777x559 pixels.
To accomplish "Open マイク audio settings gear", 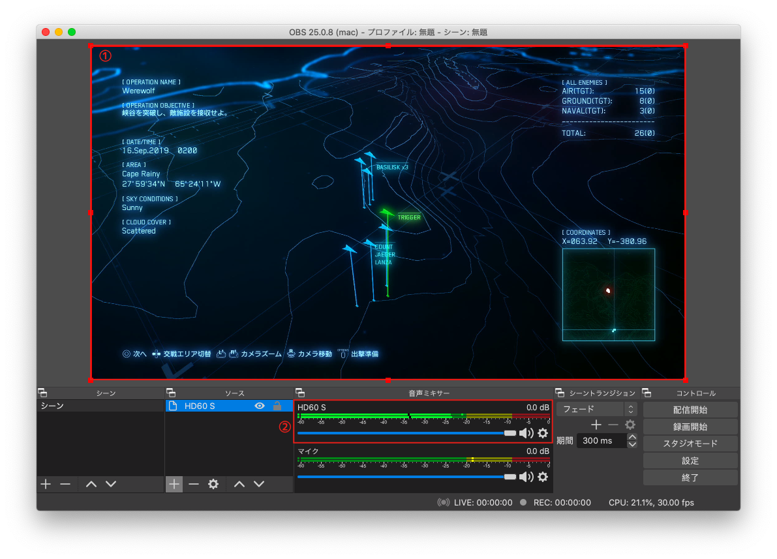I will tap(543, 477).
